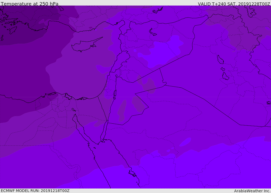Click the 'ArabiaWeather Inc' credit text
This screenshot has height=193, width=271.
click(x=252, y=191)
